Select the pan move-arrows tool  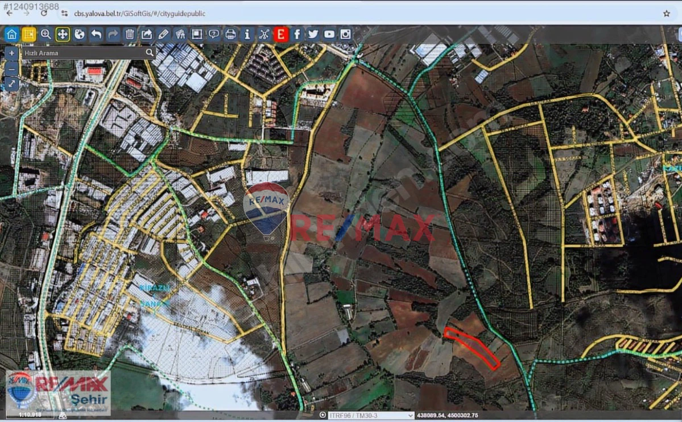coord(63,34)
